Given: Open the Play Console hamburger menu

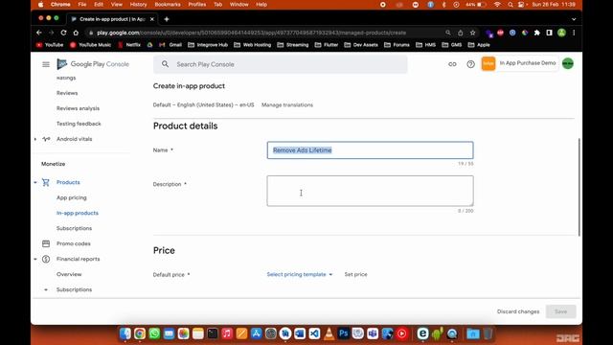Looking at the screenshot, I should 46,64.
